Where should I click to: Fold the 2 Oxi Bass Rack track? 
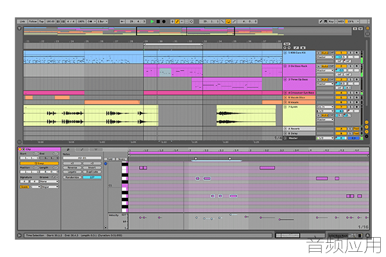coord(285,66)
